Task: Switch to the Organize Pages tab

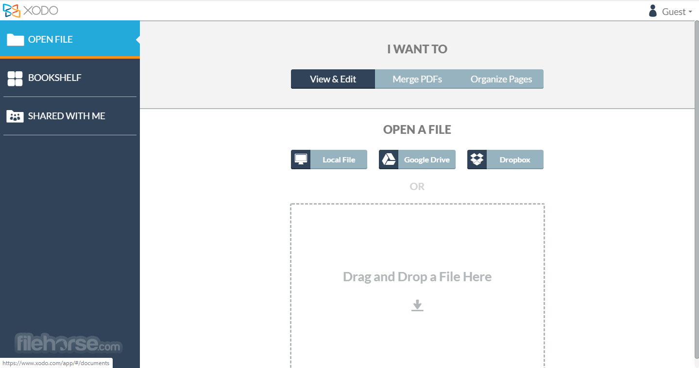Action: coord(501,79)
